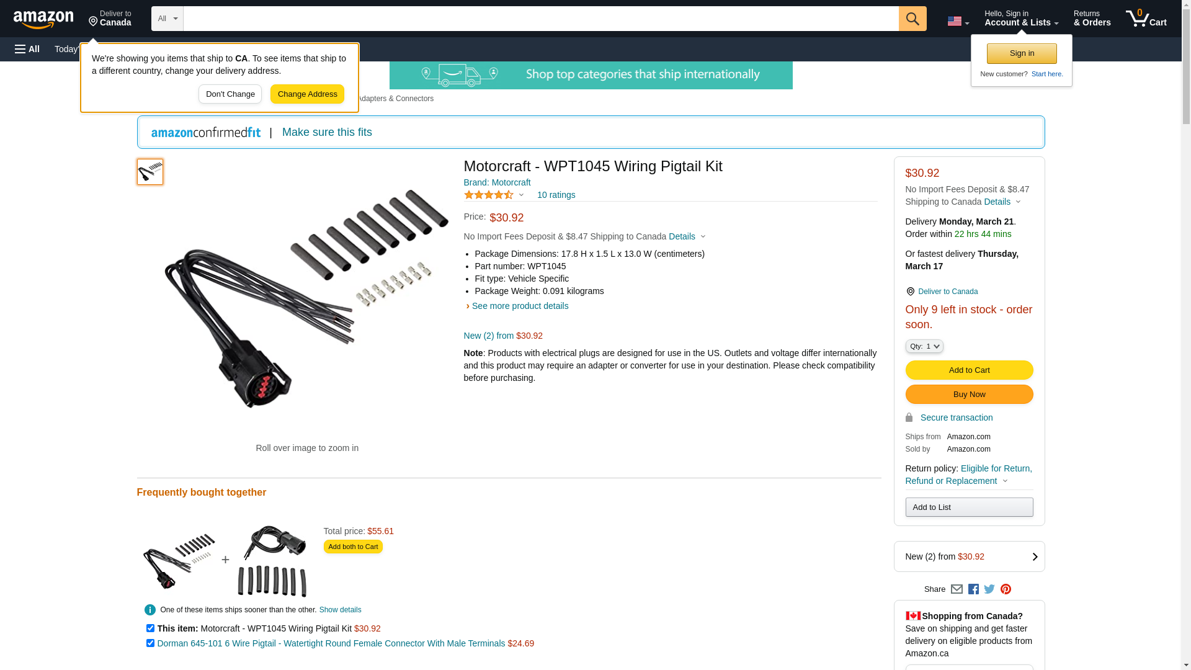This screenshot has height=670, width=1191.
Task: Click the search magnifier button
Action: tap(912, 19)
